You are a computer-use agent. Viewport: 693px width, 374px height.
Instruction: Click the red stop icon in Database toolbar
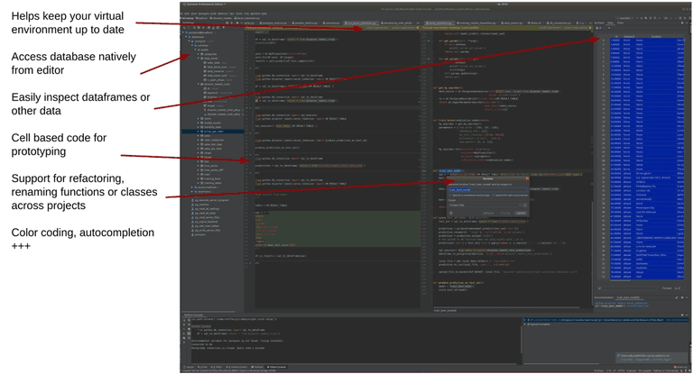pyautogui.click(x=203, y=27)
